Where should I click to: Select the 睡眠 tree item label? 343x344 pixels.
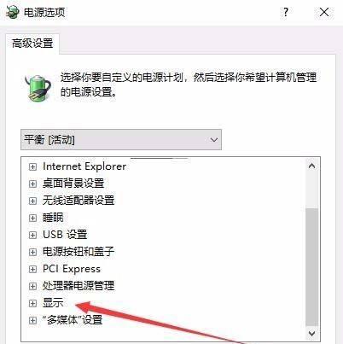[53, 218]
